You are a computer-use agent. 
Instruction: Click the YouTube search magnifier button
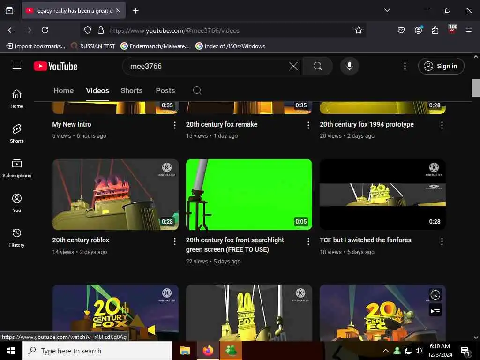[317, 66]
